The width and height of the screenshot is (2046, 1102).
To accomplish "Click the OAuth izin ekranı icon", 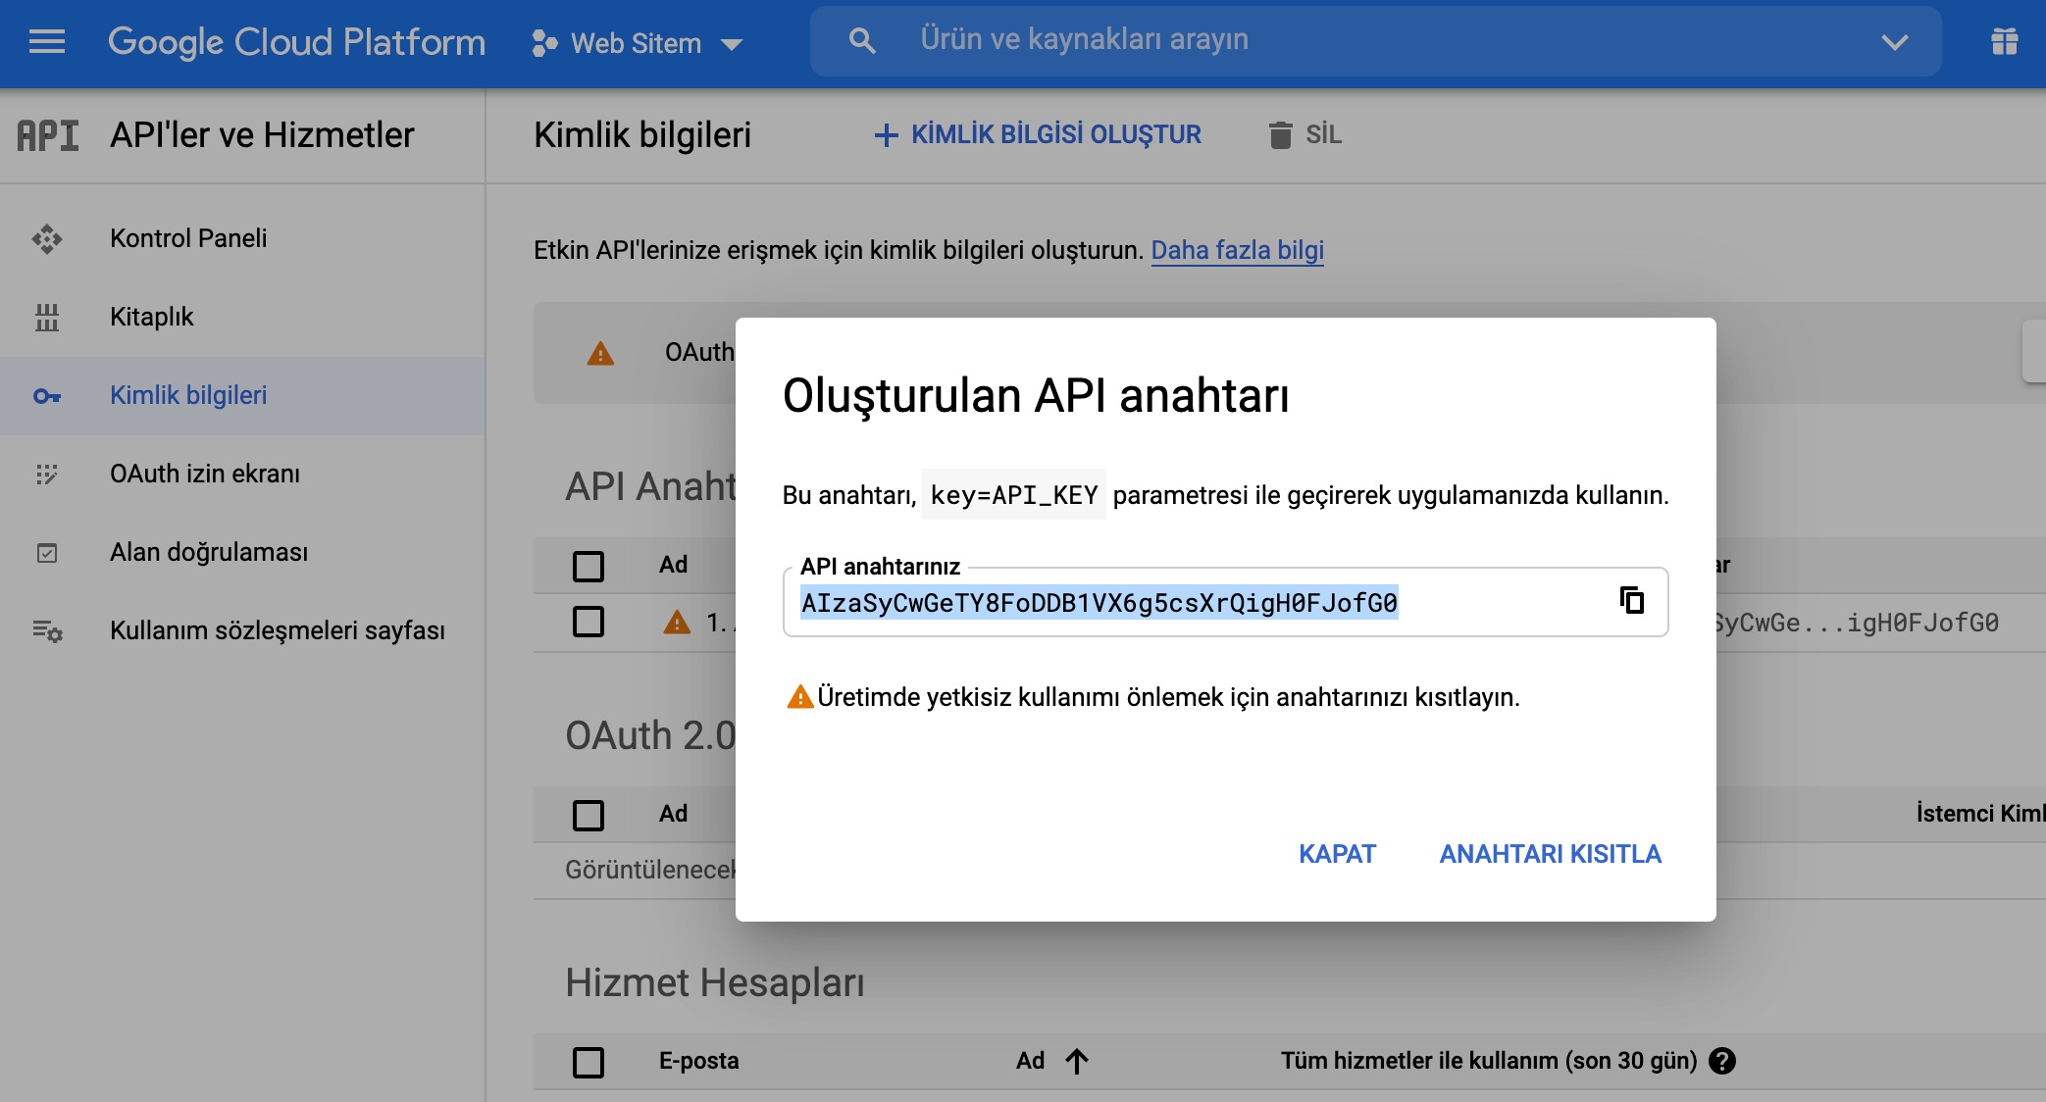I will click(x=47, y=475).
